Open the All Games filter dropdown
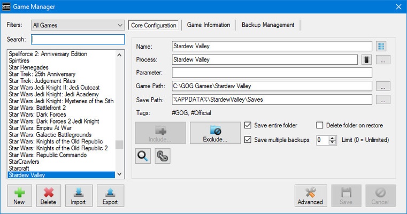This screenshot has height=214, width=407. click(78, 25)
